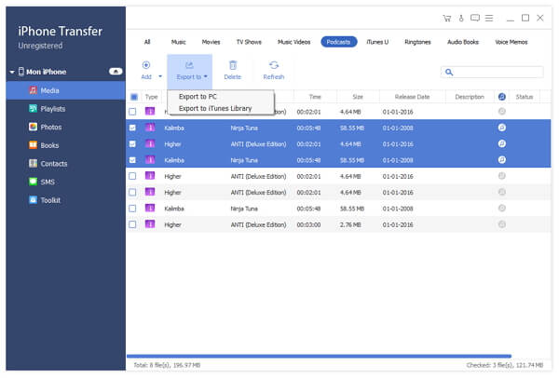
Task: Check the Higher row below selected rows
Action: [x=132, y=176]
